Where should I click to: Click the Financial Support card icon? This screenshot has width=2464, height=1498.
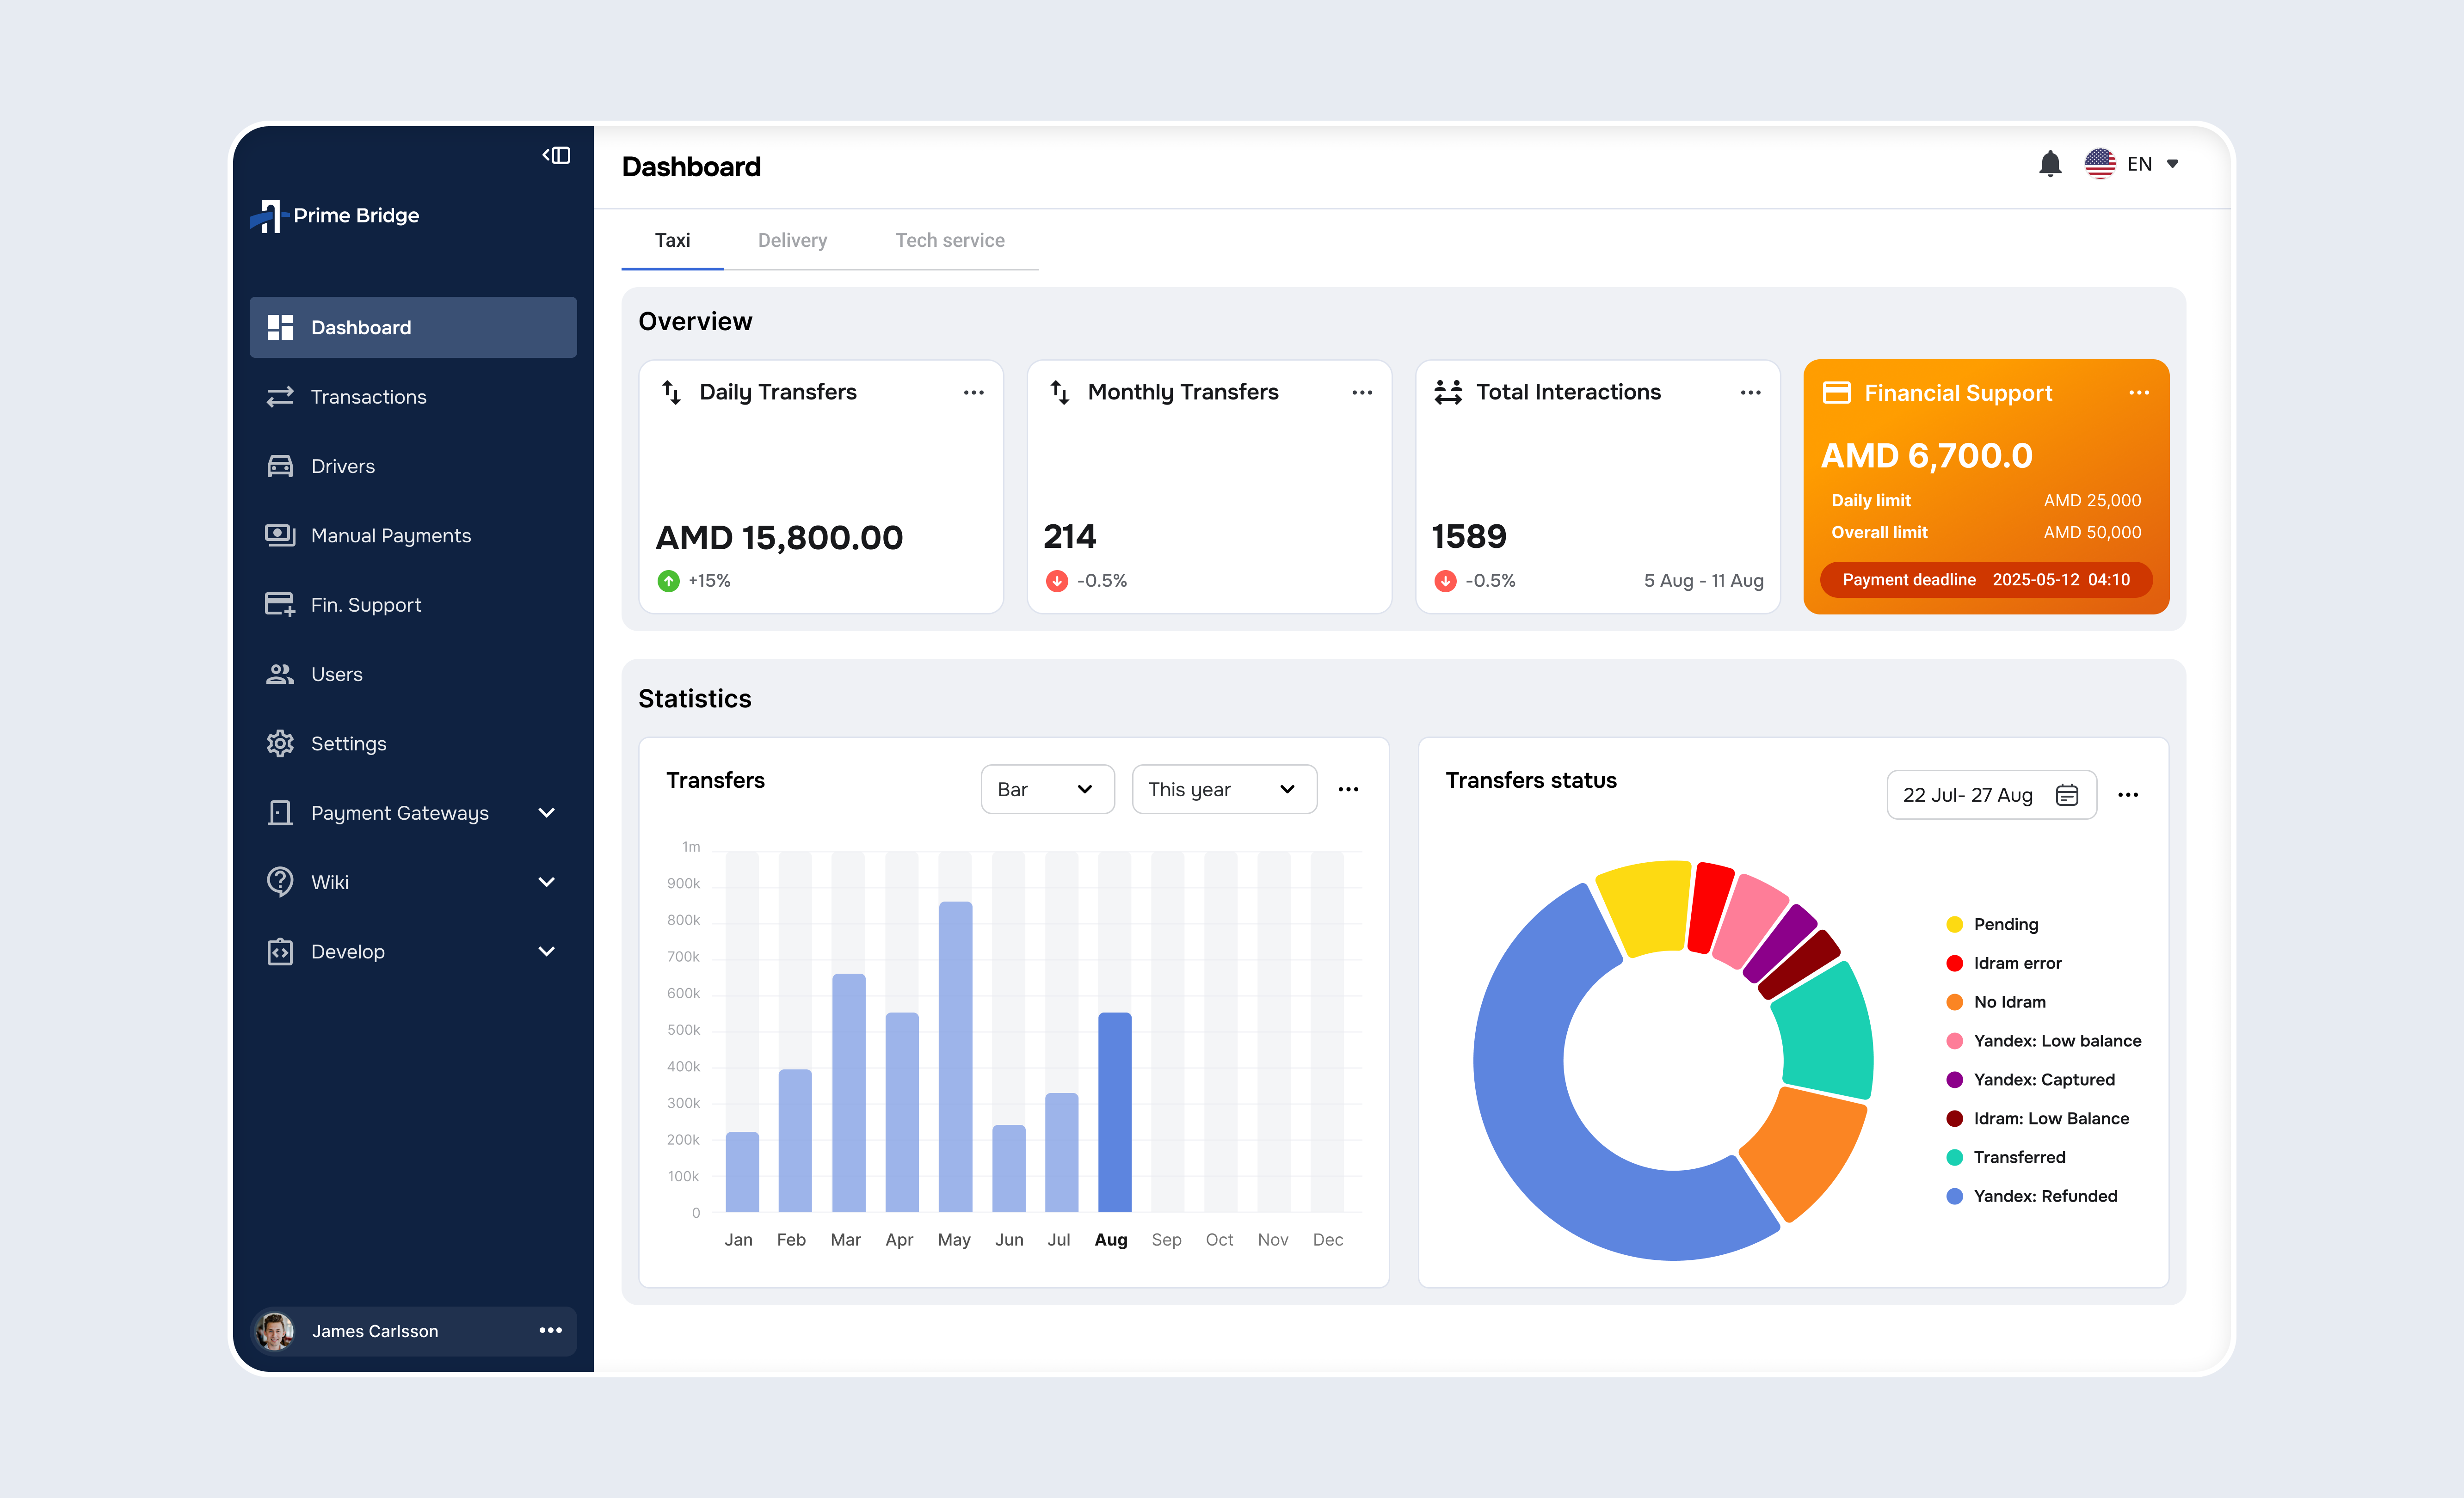1837,393
